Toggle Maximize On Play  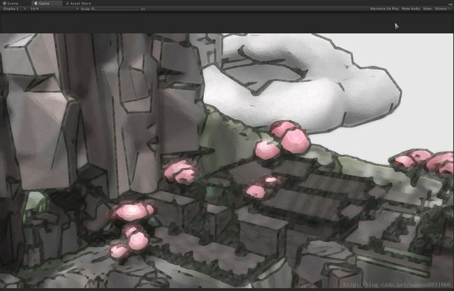click(x=385, y=9)
